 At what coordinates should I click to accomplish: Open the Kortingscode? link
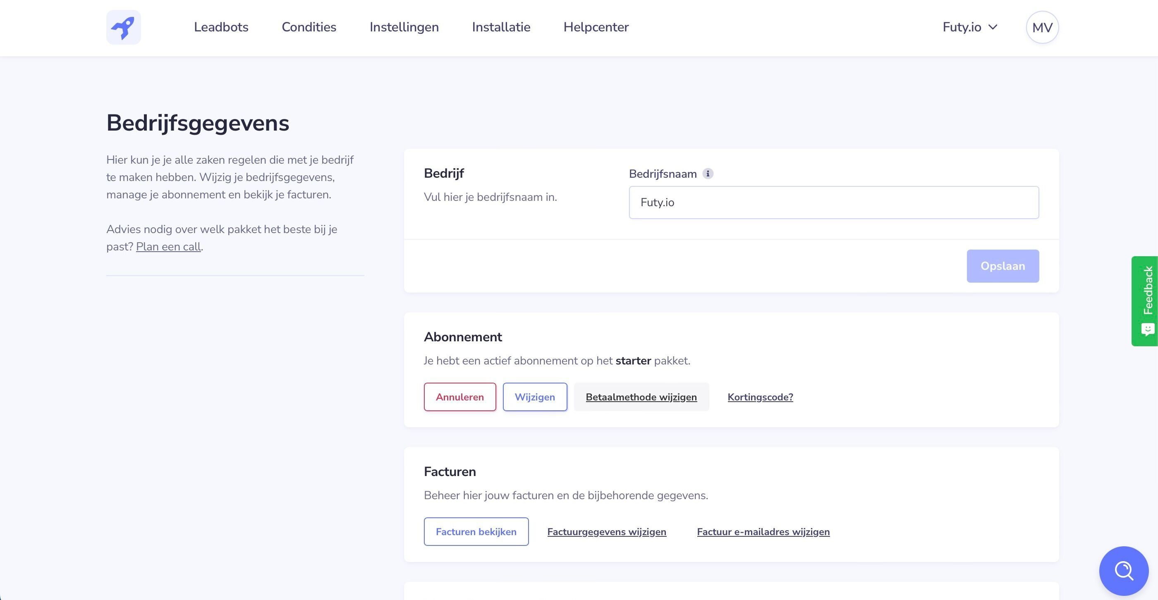coord(760,397)
